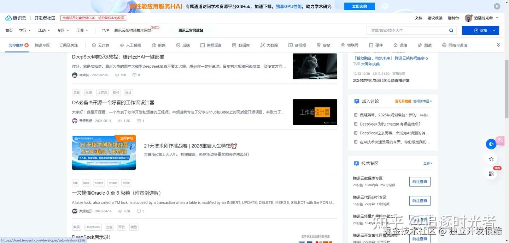Click the ddl tag
Viewport: 509px width, 243px height.
coord(76,183)
